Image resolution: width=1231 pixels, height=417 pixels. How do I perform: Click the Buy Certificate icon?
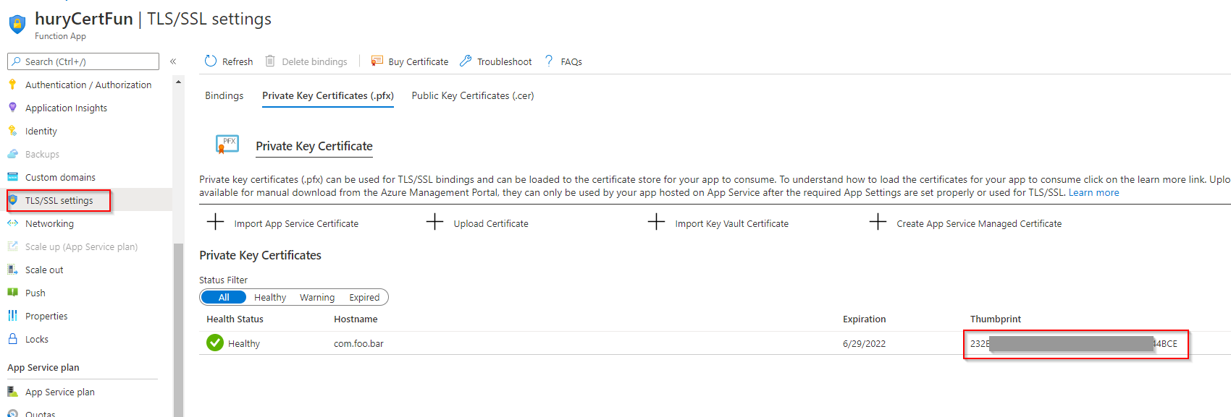[377, 61]
